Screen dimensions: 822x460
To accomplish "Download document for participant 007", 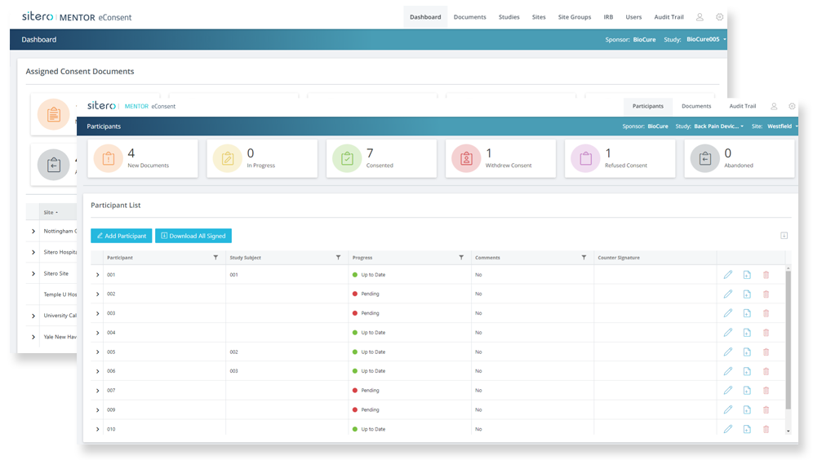I will [x=747, y=391].
